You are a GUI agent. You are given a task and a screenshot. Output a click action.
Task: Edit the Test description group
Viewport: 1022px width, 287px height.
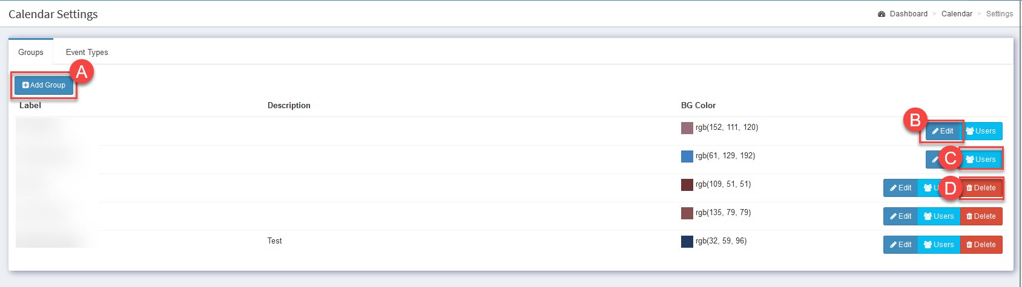900,245
